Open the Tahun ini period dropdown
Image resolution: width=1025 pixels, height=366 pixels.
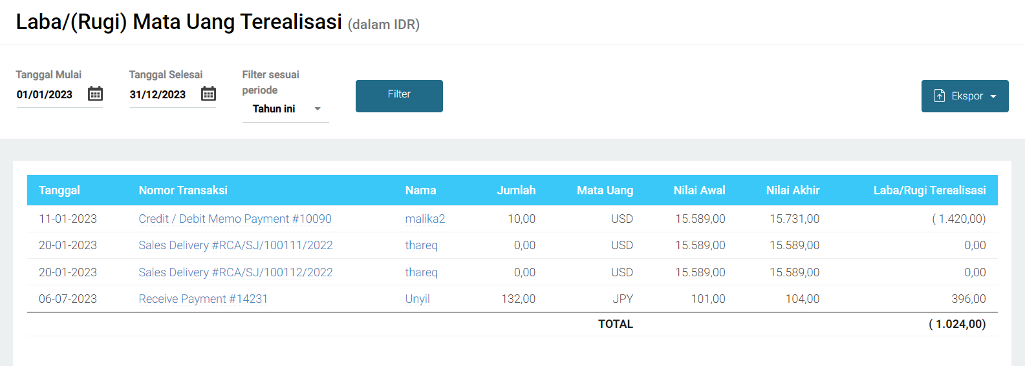point(286,109)
